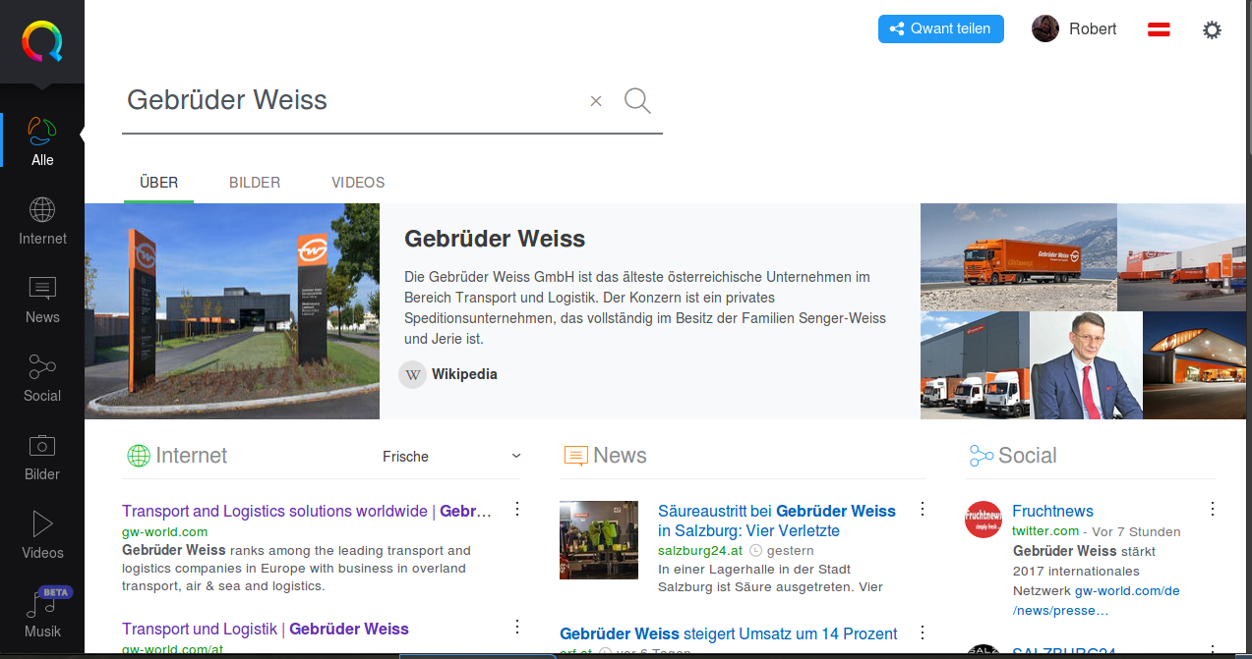1252x659 pixels.
Task: Open Bilder search from the sidebar
Action: click(41, 456)
